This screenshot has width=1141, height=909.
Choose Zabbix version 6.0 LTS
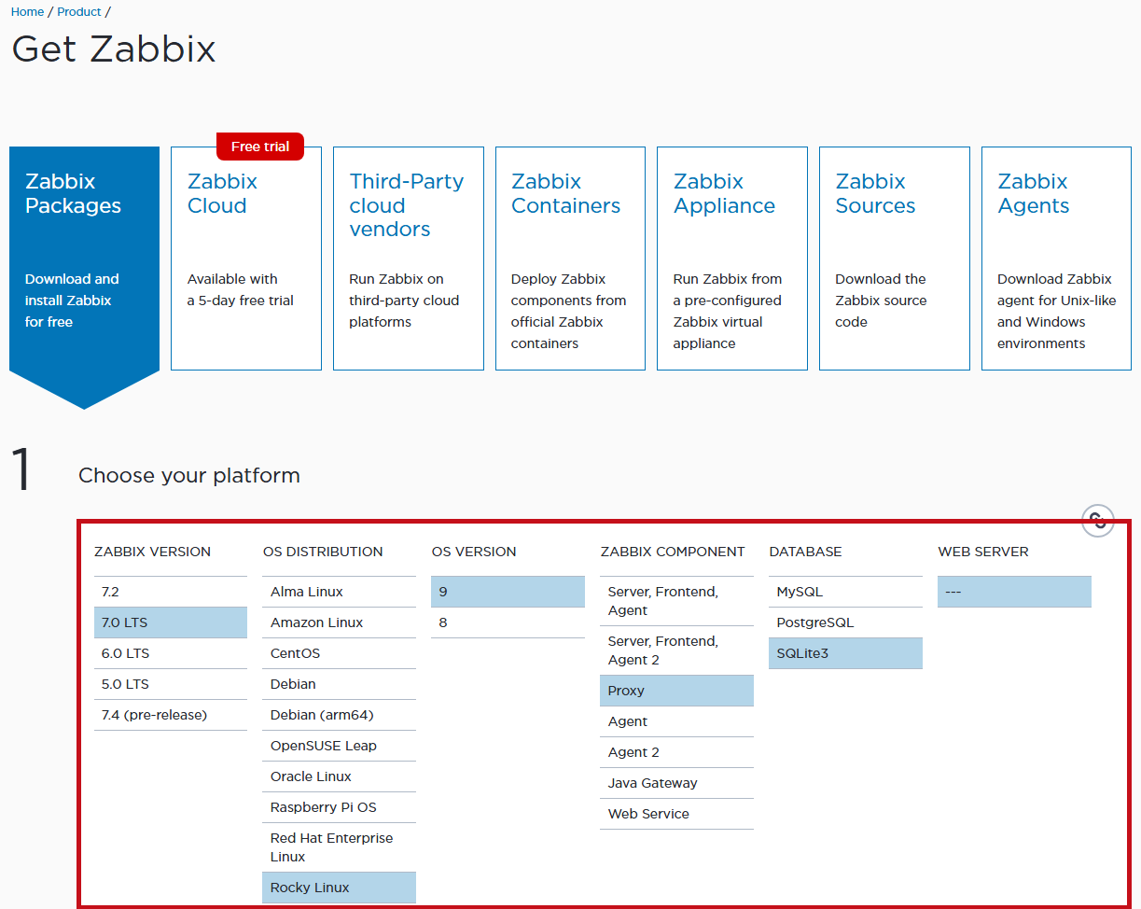point(171,653)
